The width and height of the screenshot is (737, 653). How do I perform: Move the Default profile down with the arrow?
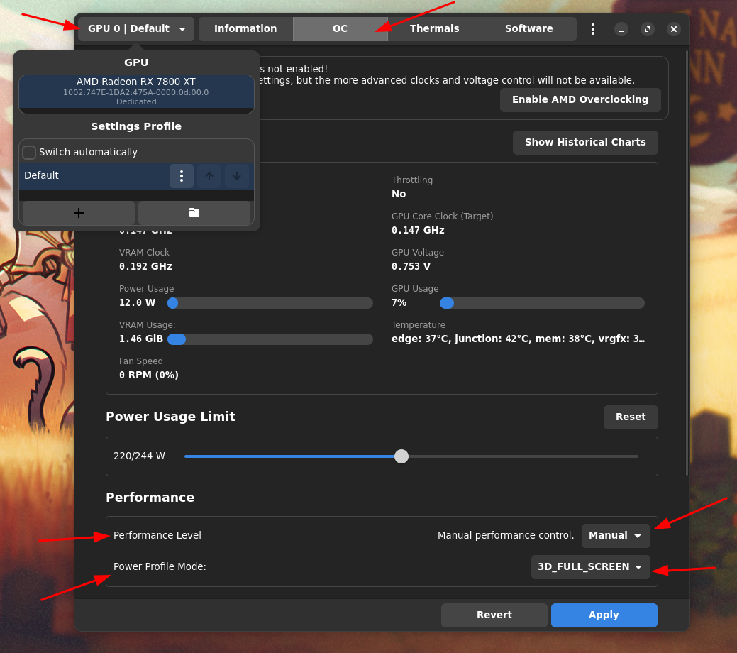click(x=237, y=175)
